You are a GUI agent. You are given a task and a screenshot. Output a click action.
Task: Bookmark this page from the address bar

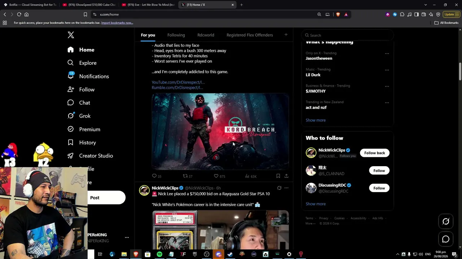tap(85, 14)
